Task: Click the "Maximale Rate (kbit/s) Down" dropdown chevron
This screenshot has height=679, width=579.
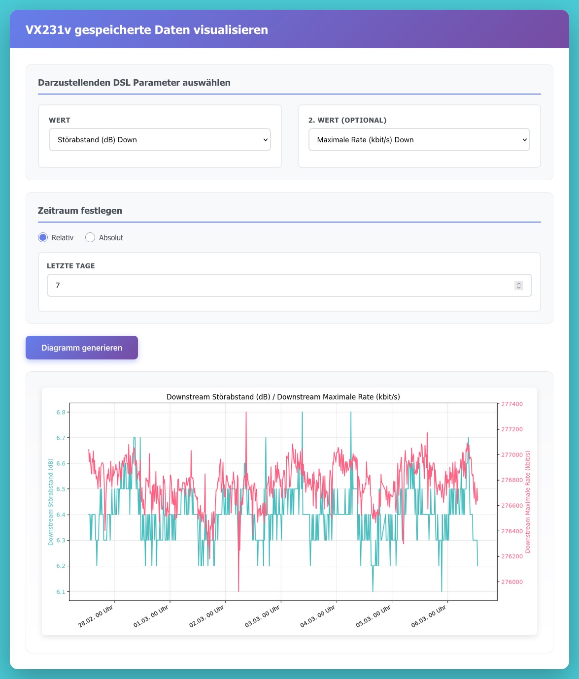Action: point(524,140)
